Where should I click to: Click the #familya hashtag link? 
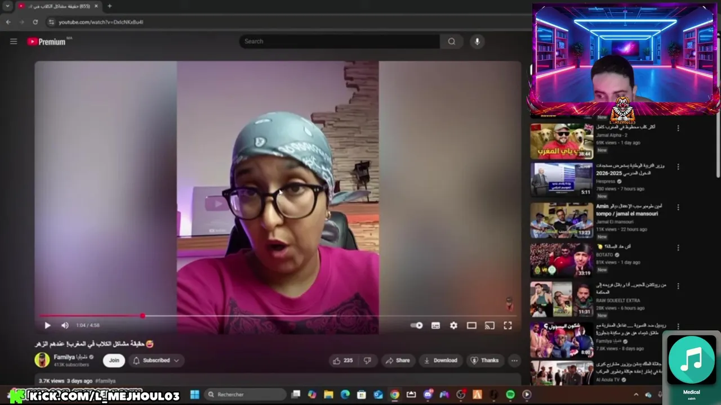point(105,381)
